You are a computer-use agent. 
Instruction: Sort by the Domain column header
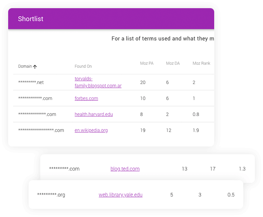click(25, 66)
